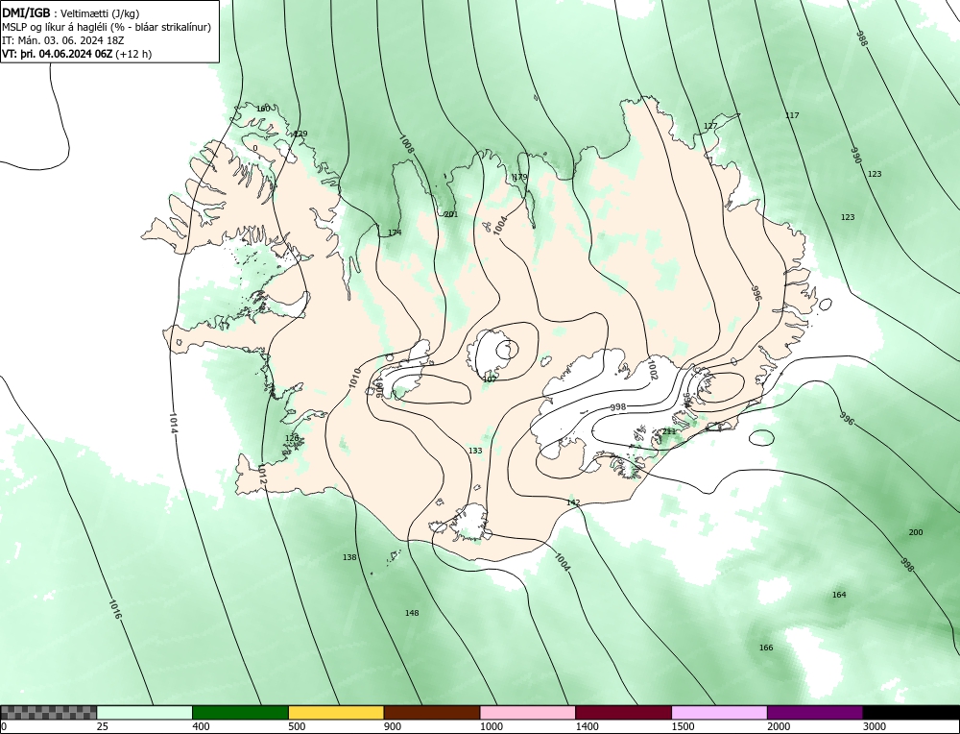960x734 pixels.
Task: Click the '990' isobar label
Action: coord(856,155)
